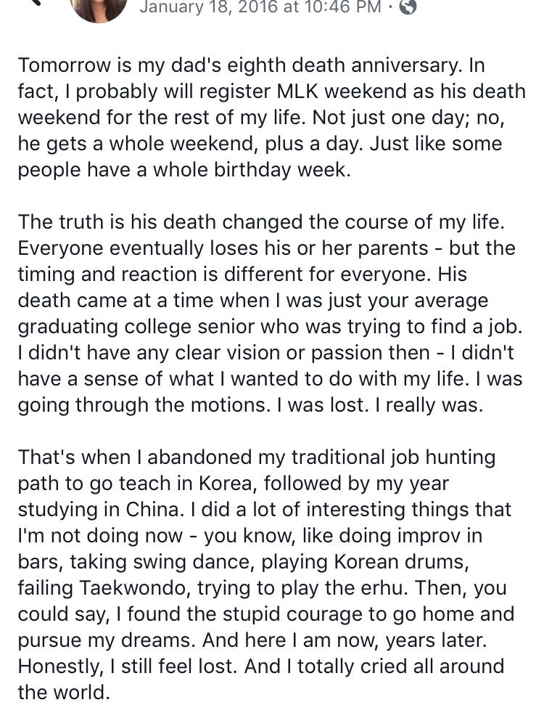The width and height of the screenshot is (544, 705).
Task: Tap the final line "the world."
Action: coord(64,693)
